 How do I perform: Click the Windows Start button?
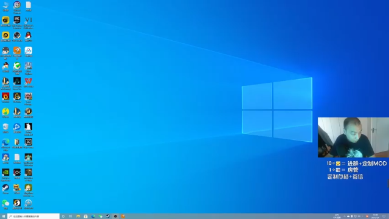pyautogui.click(x=4, y=217)
